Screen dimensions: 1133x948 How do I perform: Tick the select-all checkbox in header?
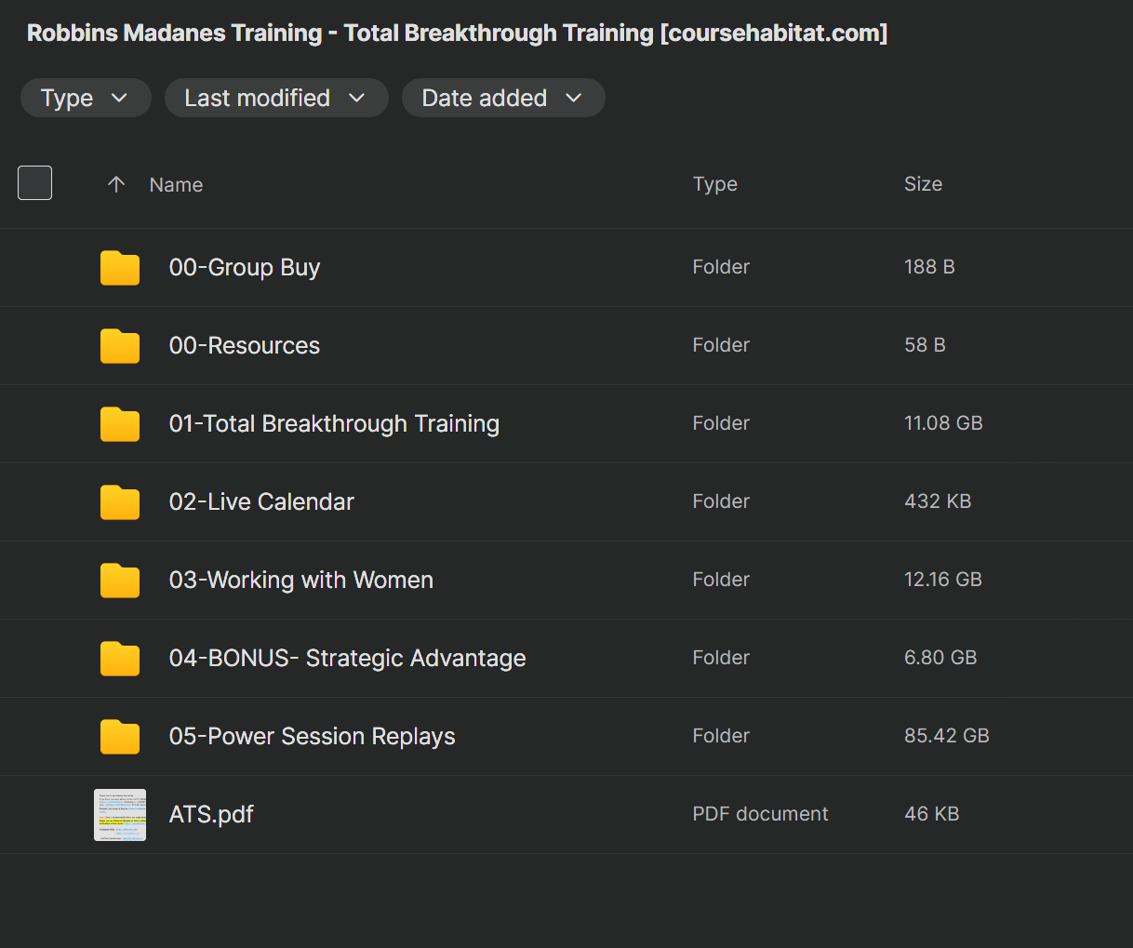tap(35, 183)
